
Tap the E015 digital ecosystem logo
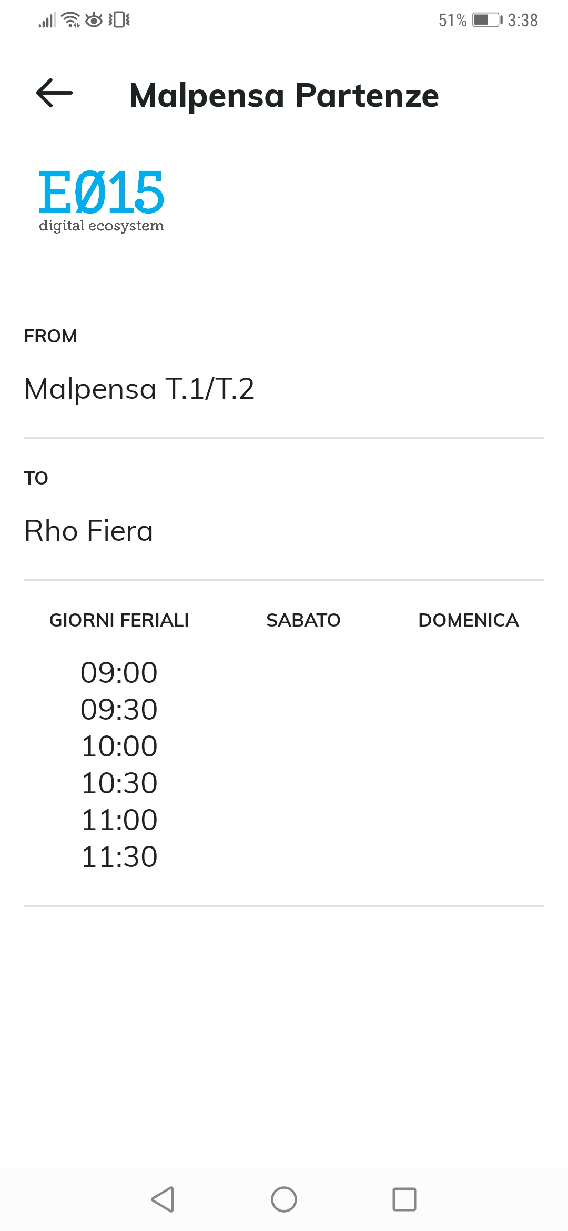(x=102, y=201)
